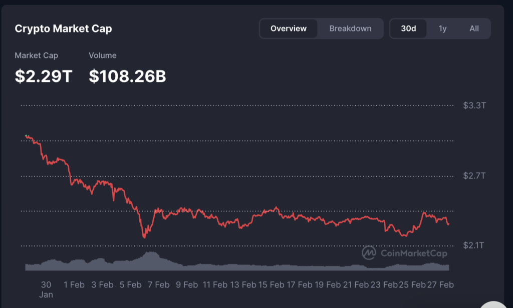The height and width of the screenshot is (308, 513).
Task: Switch to the Overview tab
Action: [289, 28]
